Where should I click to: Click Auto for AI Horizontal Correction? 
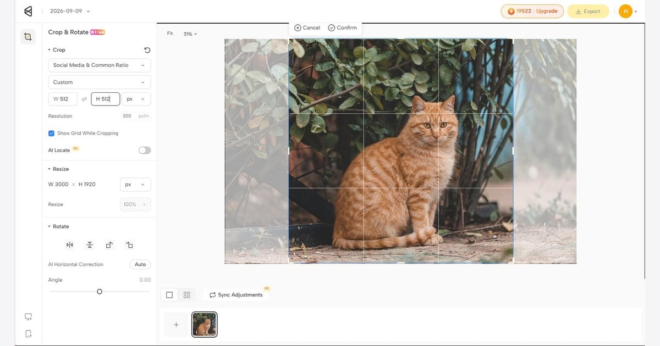(140, 264)
